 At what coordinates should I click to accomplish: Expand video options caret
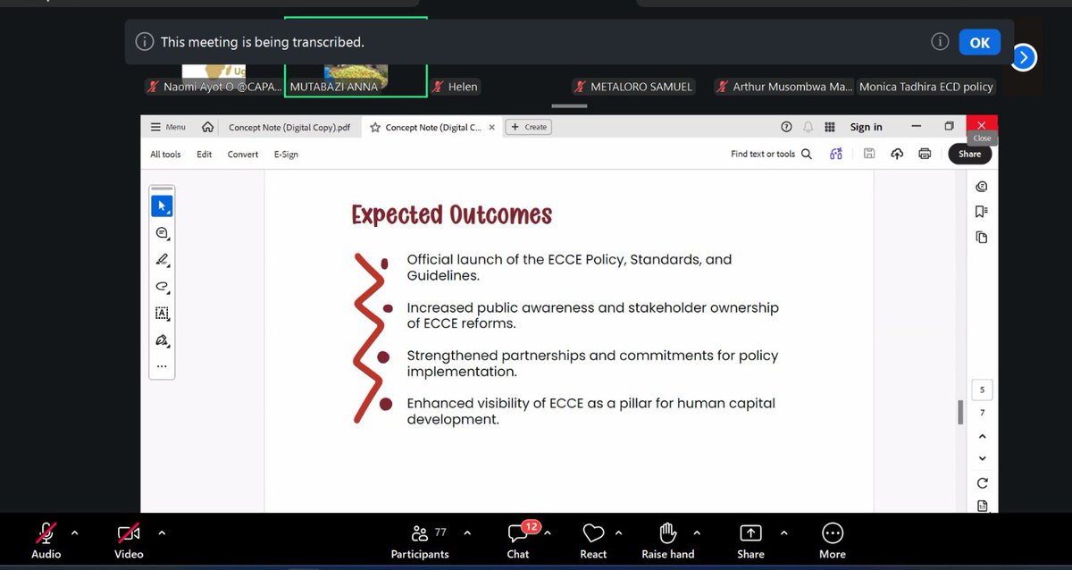[162, 533]
